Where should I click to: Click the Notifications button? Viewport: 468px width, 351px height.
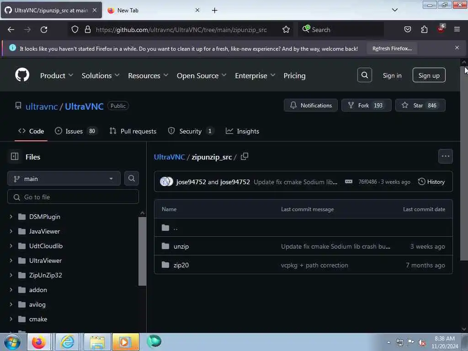pyautogui.click(x=311, y=105)
